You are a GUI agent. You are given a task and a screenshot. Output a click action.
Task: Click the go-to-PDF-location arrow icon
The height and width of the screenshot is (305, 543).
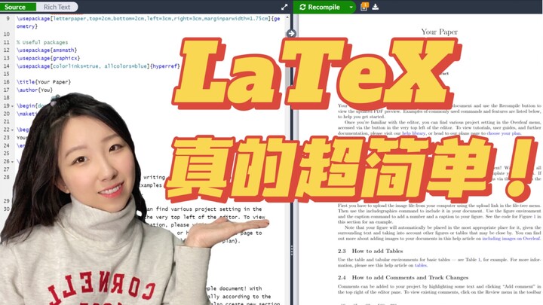(x=291, y=33)
